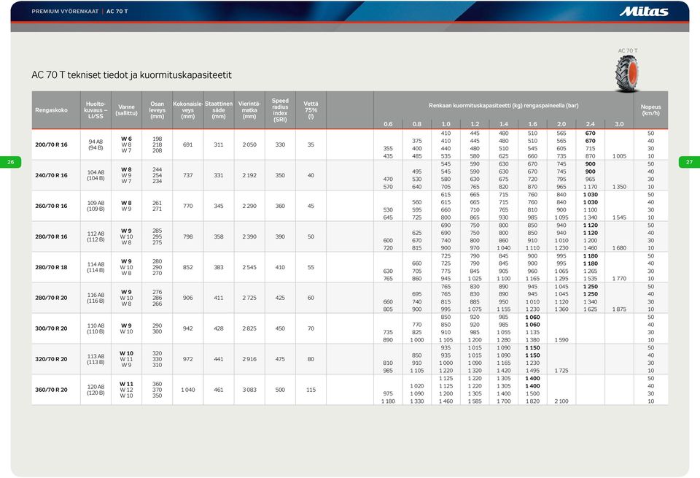Click the Mitas logo in header

tap(643, 12)
